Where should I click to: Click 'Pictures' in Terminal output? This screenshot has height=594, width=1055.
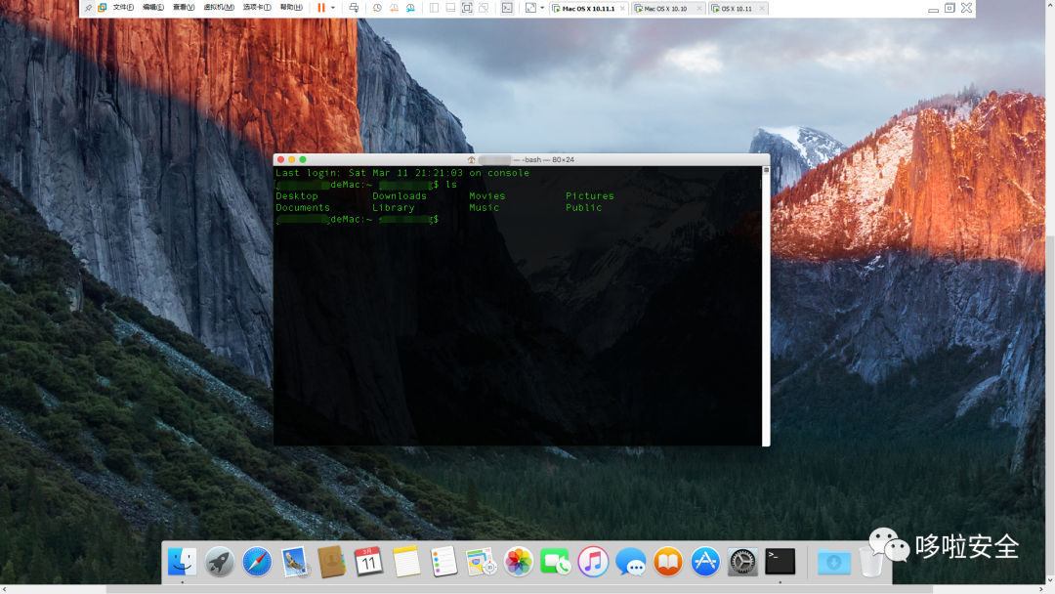click(x=589, y=195)
